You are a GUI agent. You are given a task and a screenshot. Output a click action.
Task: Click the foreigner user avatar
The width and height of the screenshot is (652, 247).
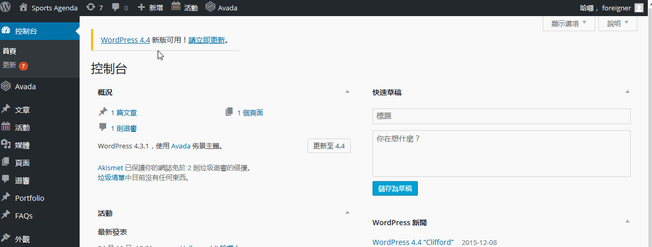(x=638, y=8)
